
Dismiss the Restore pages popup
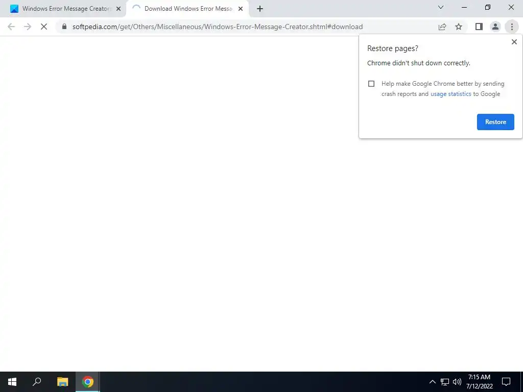(x=514, y=42)
